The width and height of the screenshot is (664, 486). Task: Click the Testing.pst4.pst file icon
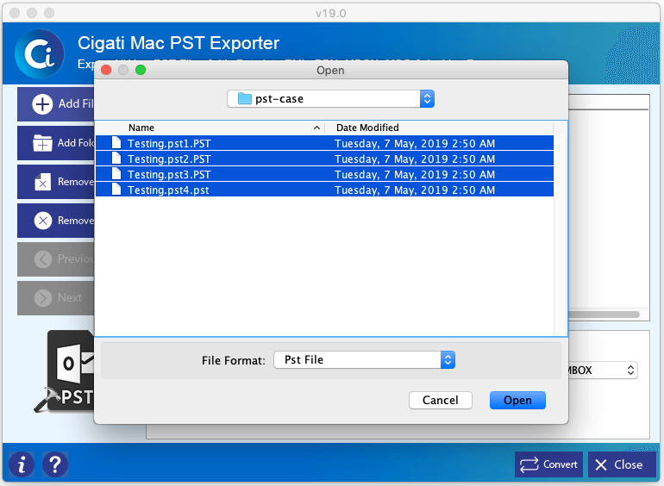click(x=116, y=190)
